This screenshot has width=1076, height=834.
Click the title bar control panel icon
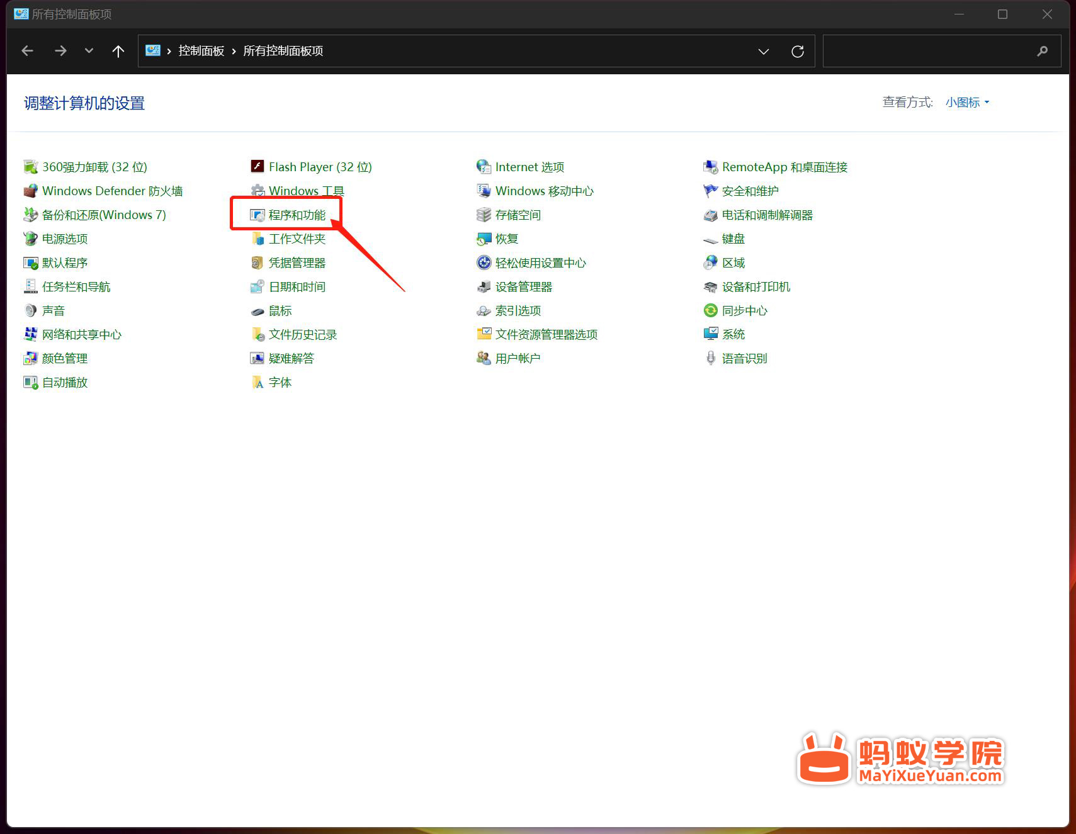[x=21, y=14]
